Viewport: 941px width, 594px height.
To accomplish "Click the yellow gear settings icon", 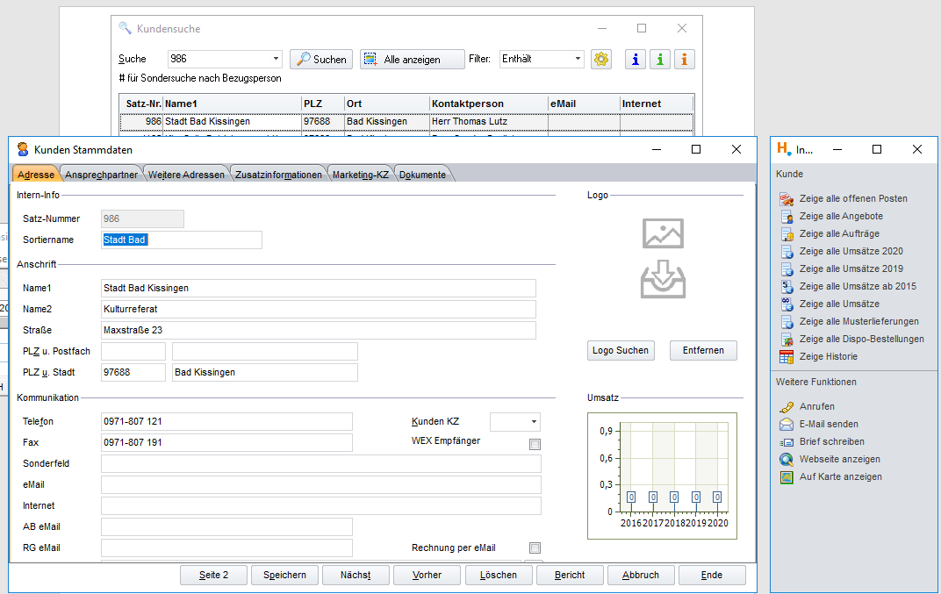I will [601, 59].
